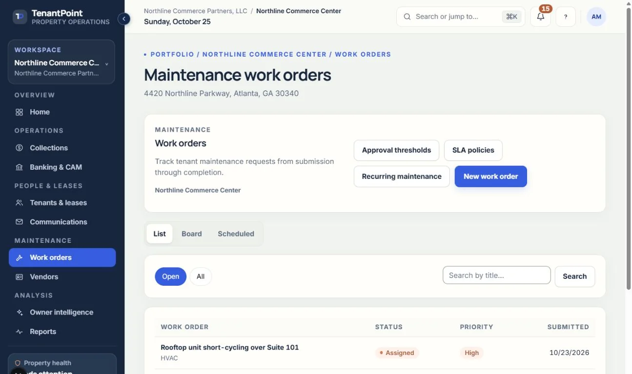Switch to the List view tab
This screenshot has width=632, height=374.
coord(160,234)
